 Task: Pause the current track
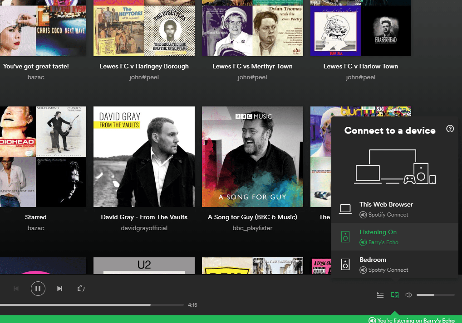[38, 289]
